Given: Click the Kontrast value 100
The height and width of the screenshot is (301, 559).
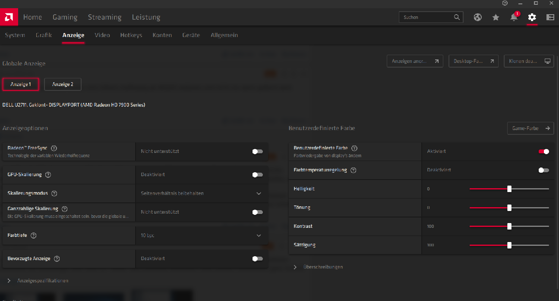Looking at the screenshot, I should click(430, 227).
